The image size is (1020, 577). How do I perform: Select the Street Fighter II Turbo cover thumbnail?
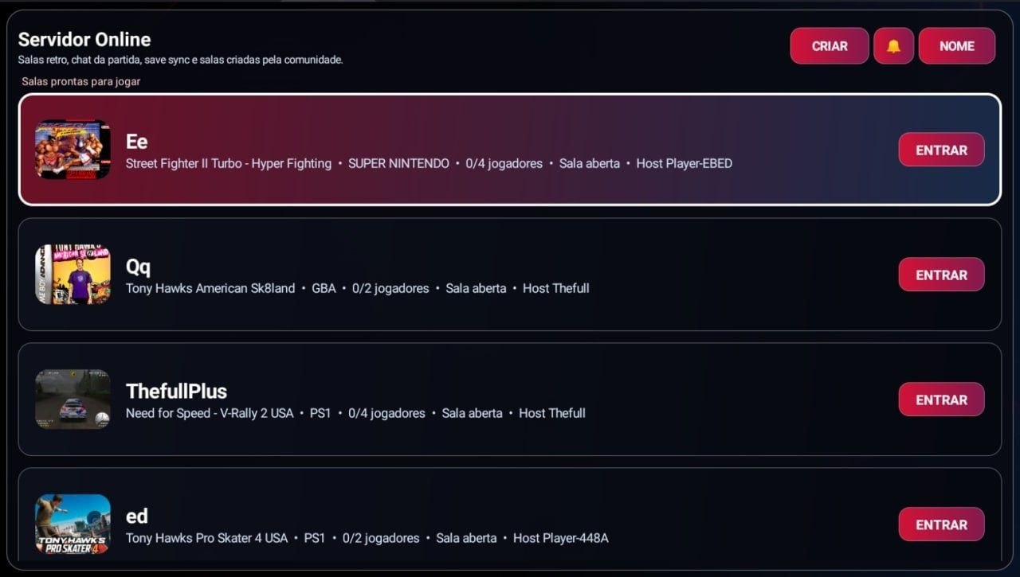click(x=73, y=150)
